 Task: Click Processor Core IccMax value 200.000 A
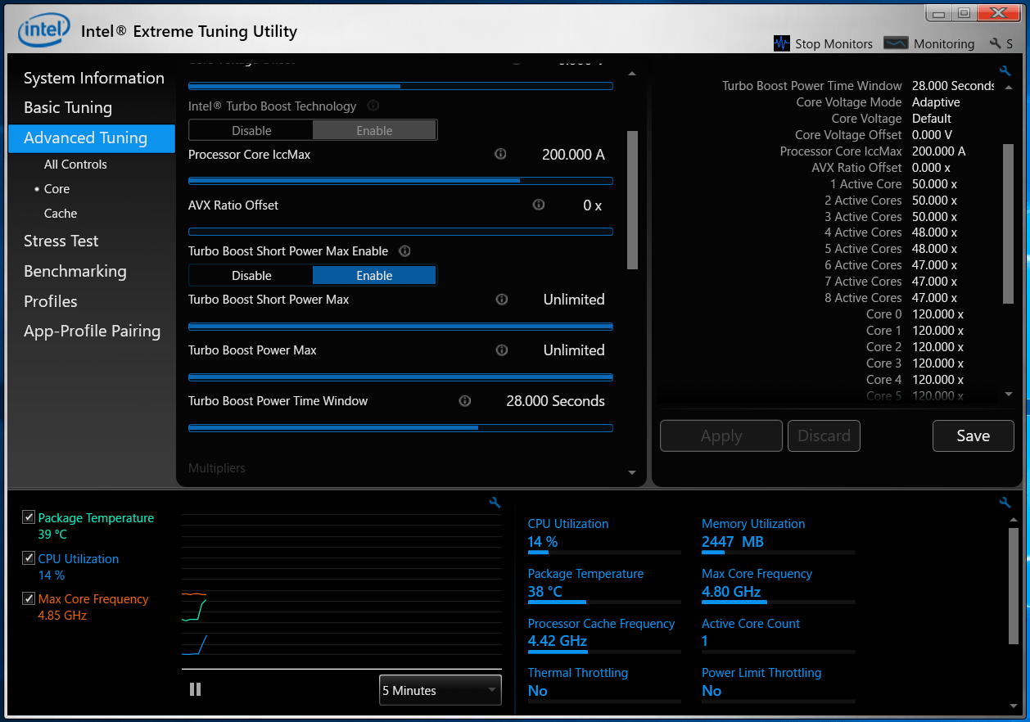click(x=573, y=154)
